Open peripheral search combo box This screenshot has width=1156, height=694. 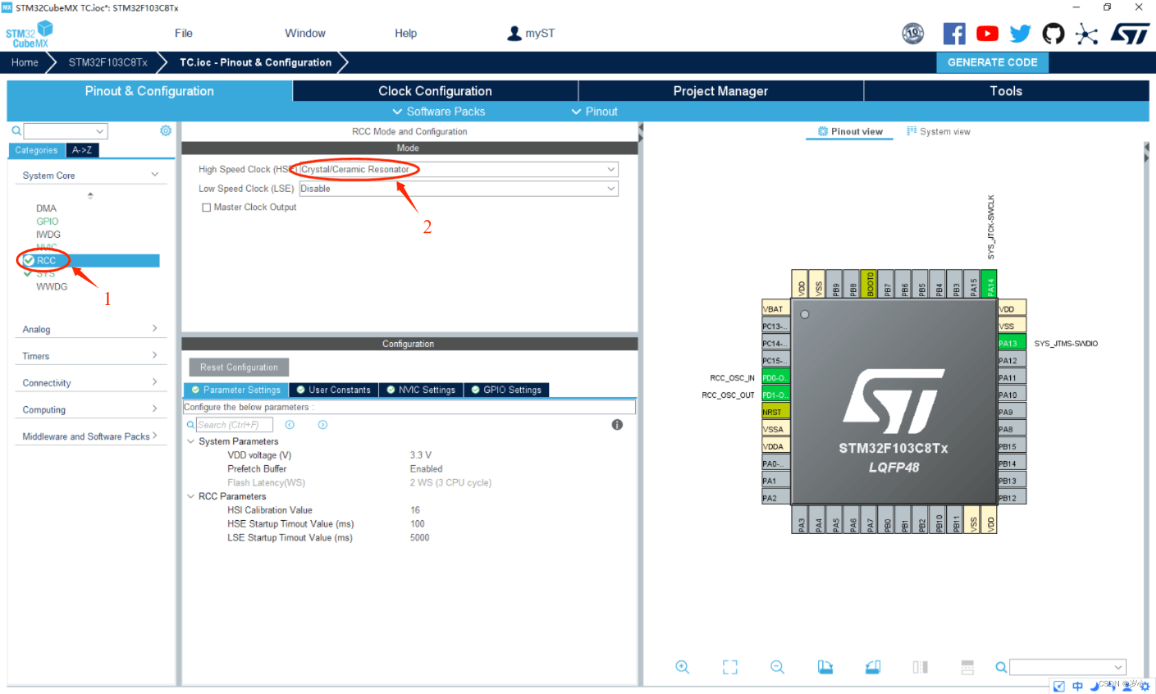tap(66, 131)
